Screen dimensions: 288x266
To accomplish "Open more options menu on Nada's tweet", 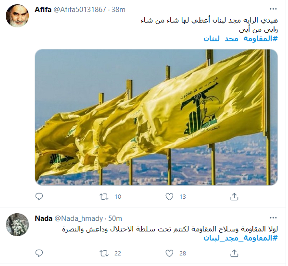I will [273, 218].
